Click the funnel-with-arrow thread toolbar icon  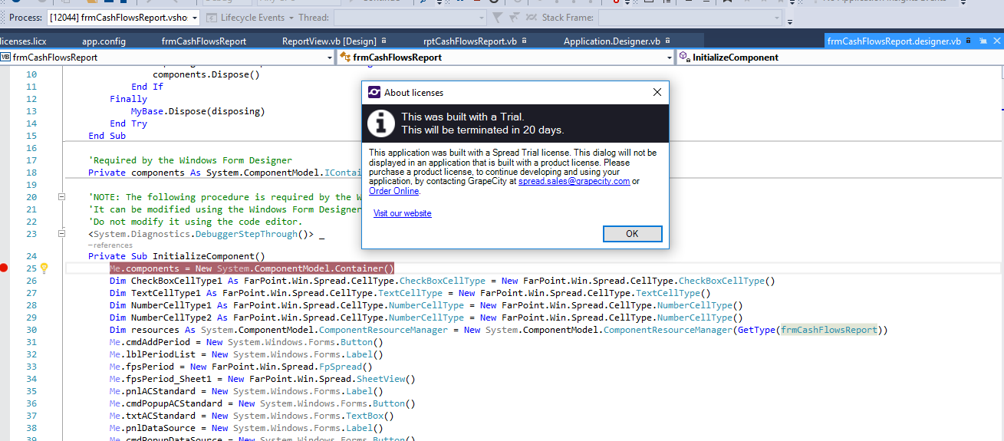(513, 17)
